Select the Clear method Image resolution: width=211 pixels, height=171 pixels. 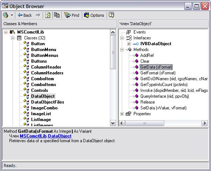(145, 61)
